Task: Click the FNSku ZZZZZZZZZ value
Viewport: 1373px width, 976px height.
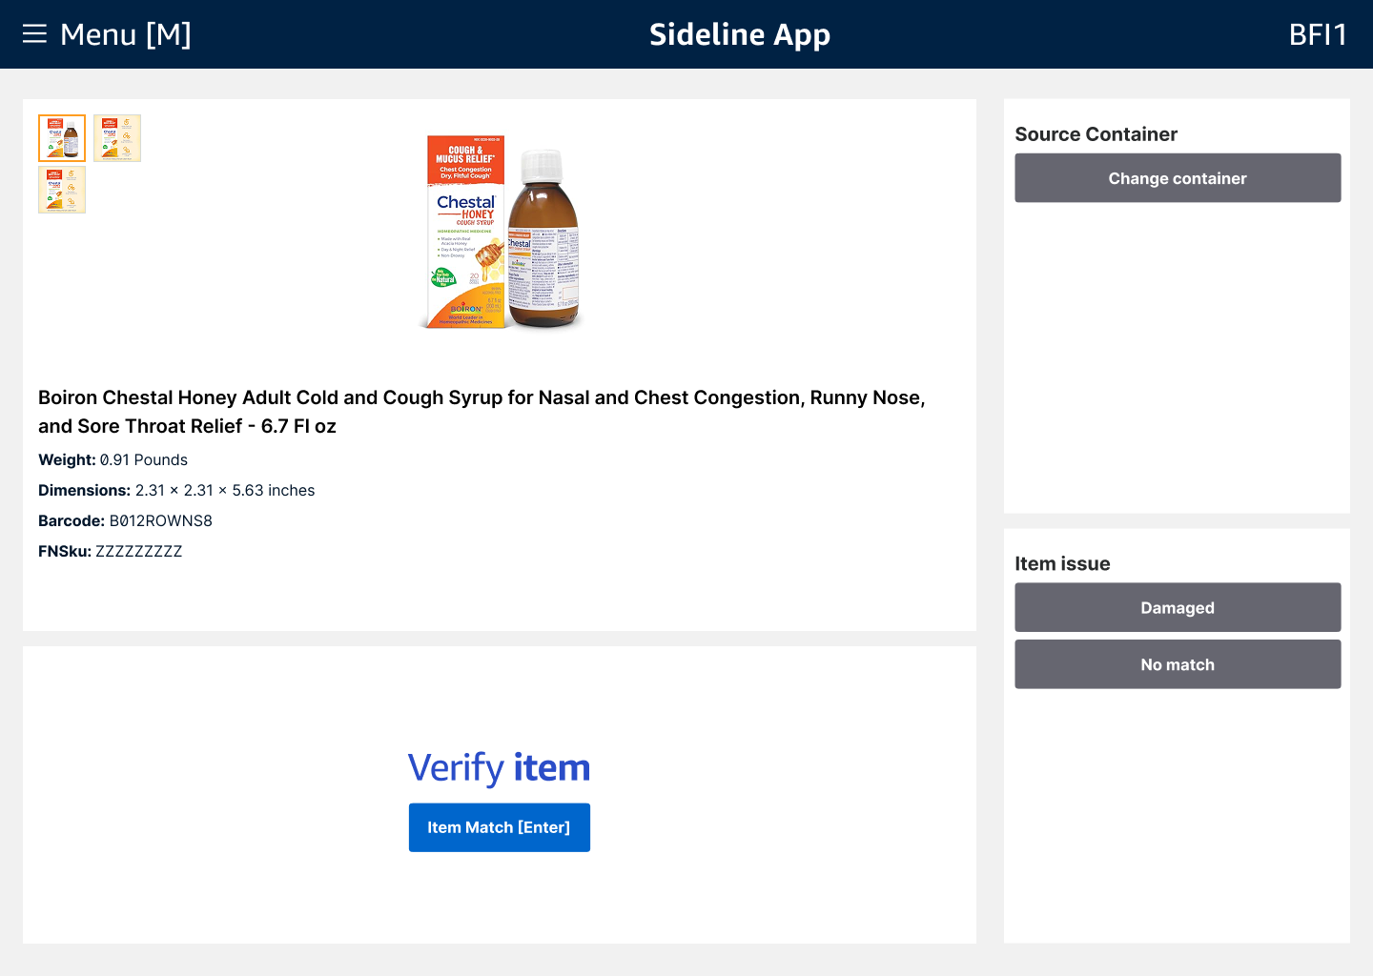Action: [x=139, y=551]
